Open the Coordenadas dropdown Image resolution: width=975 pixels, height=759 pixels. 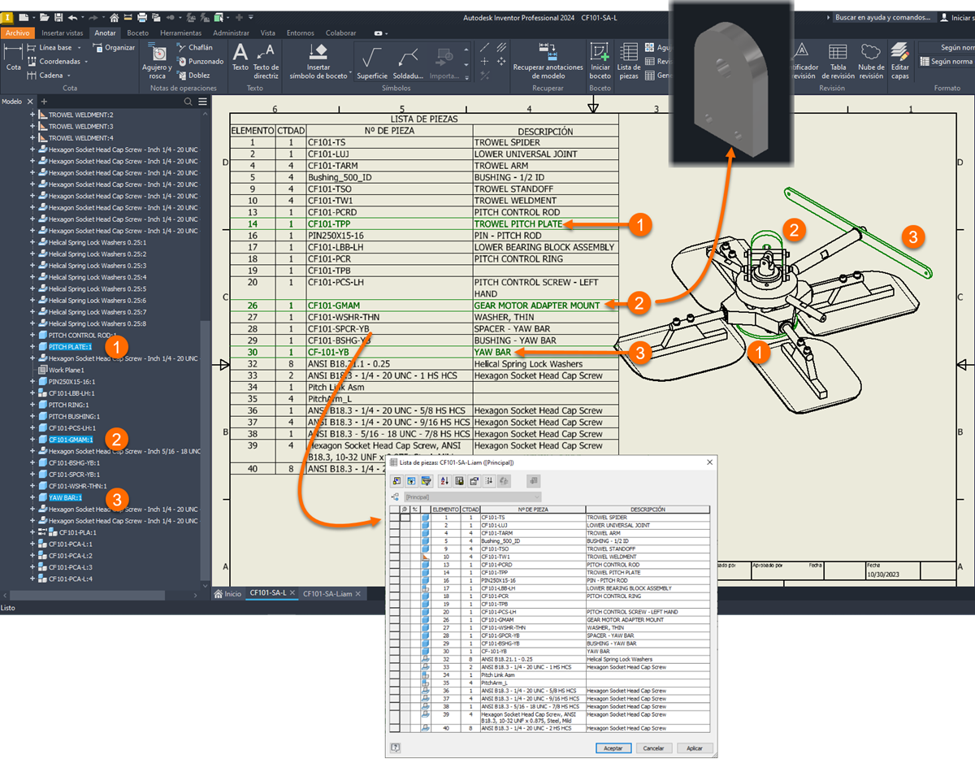85,62
